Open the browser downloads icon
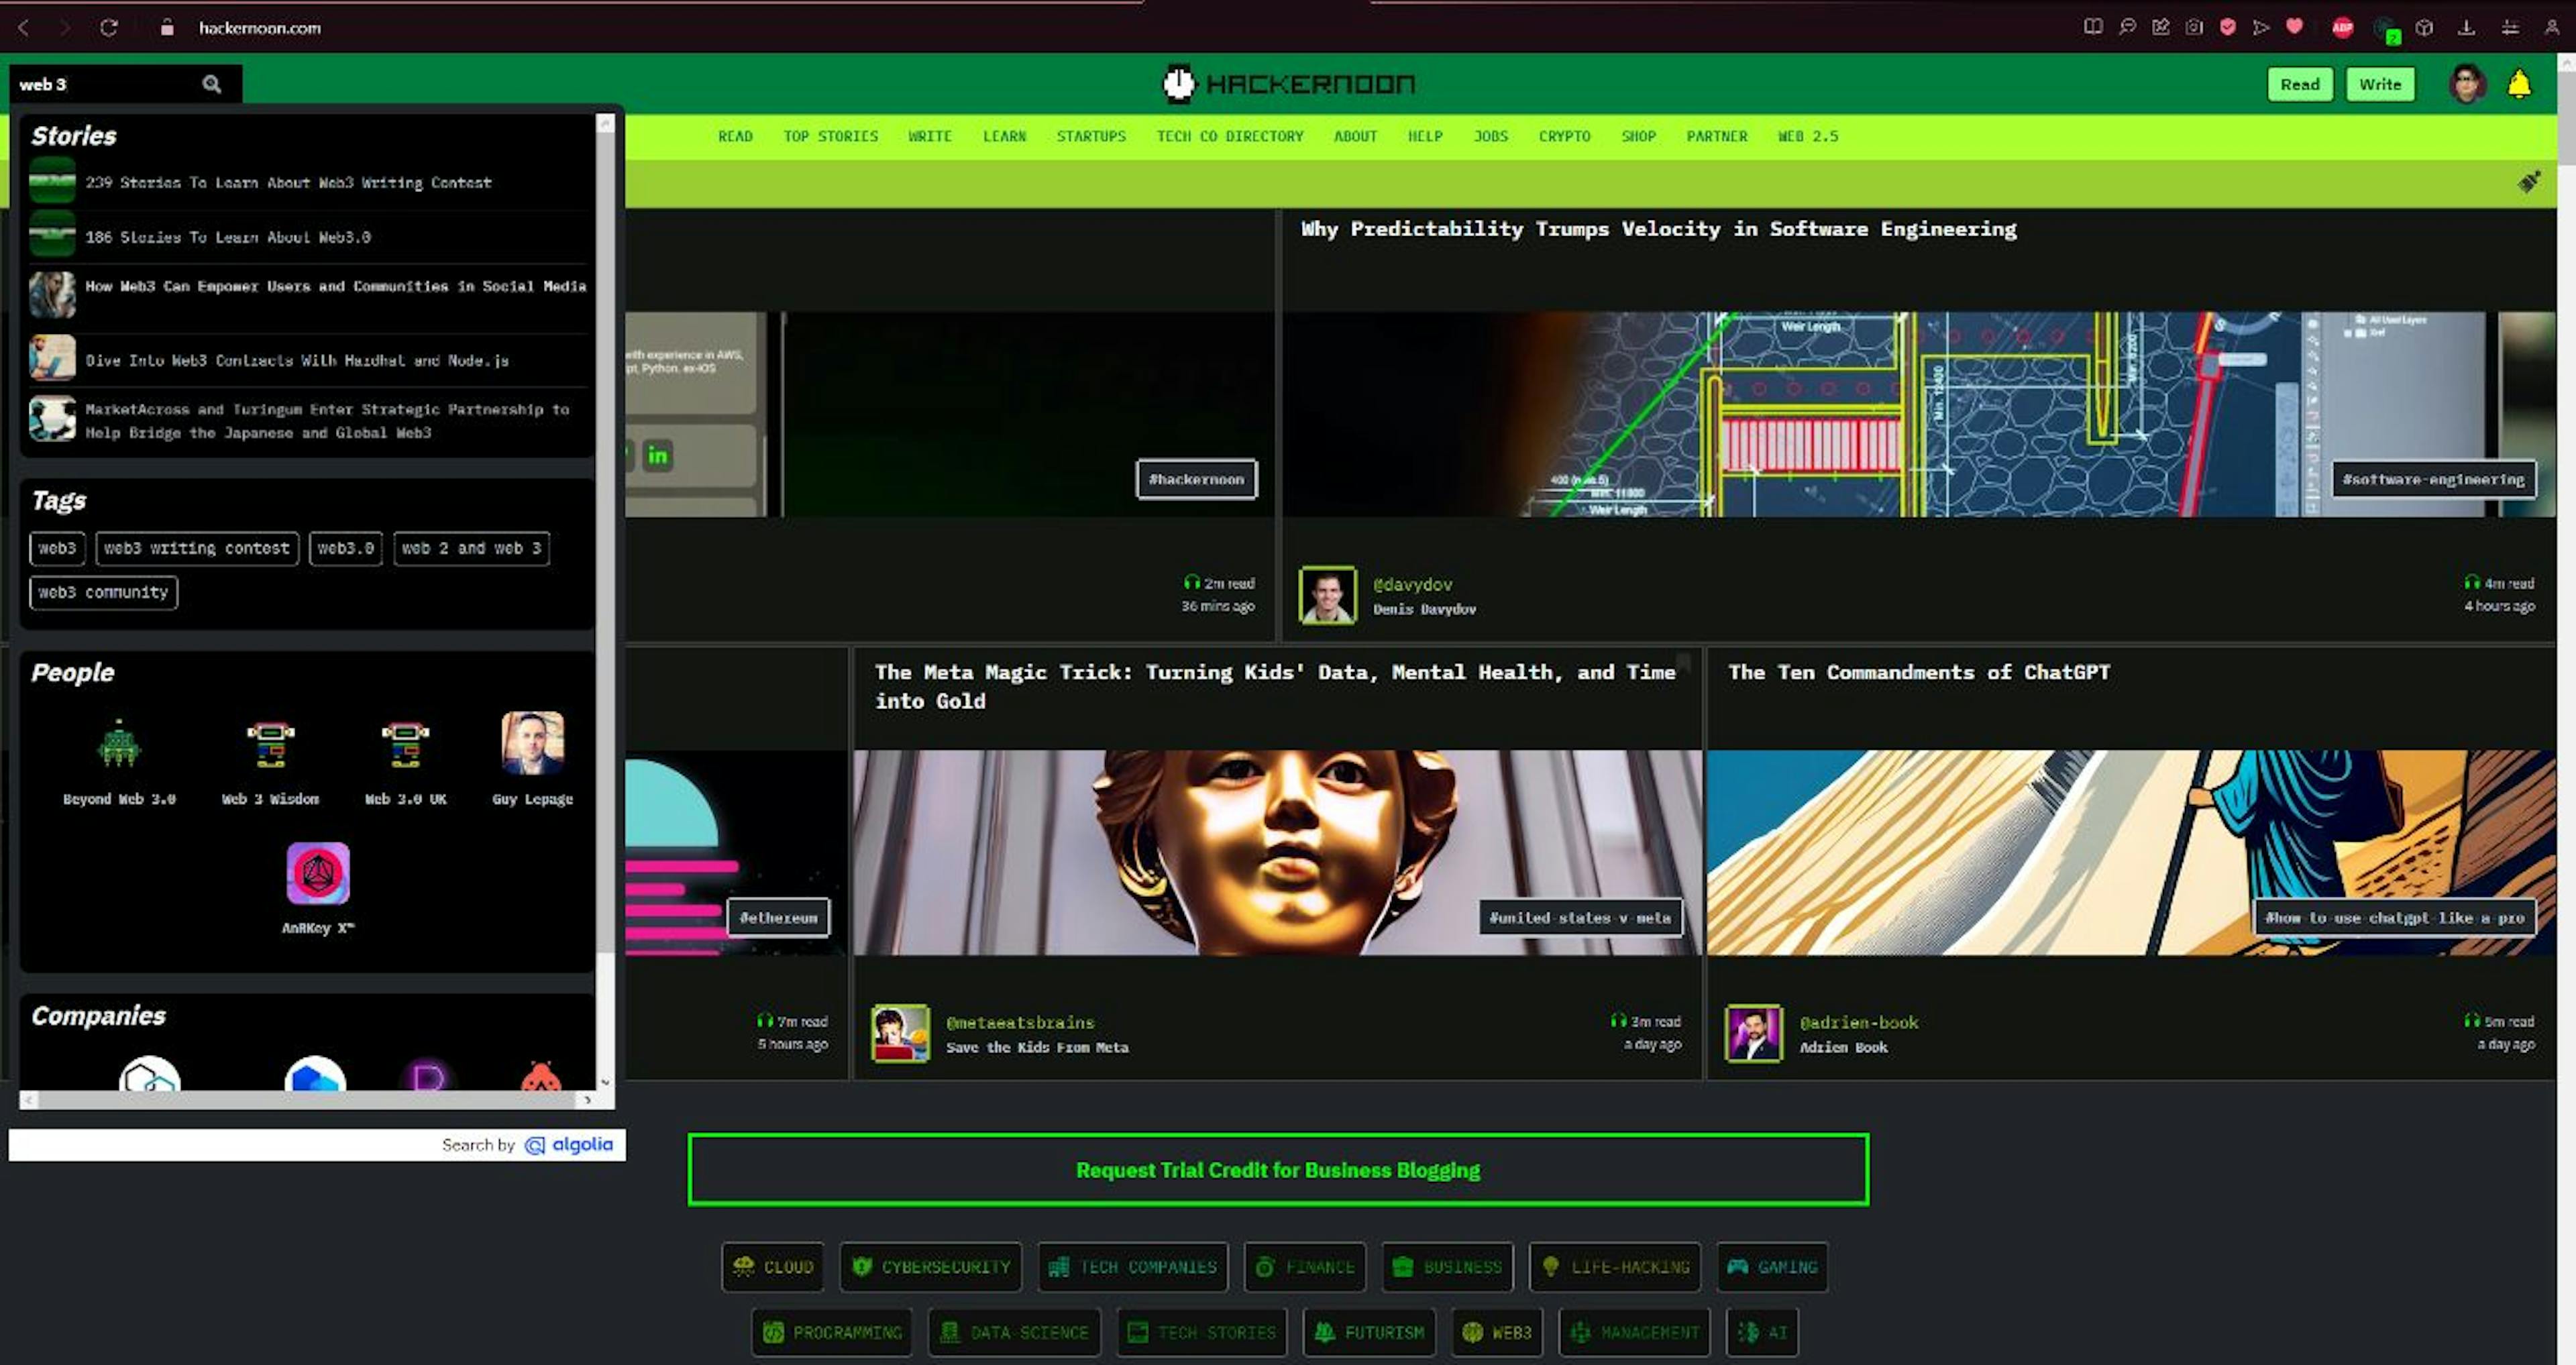The height and width of the screenshot is (1365, 2576). coord(2466,27)
